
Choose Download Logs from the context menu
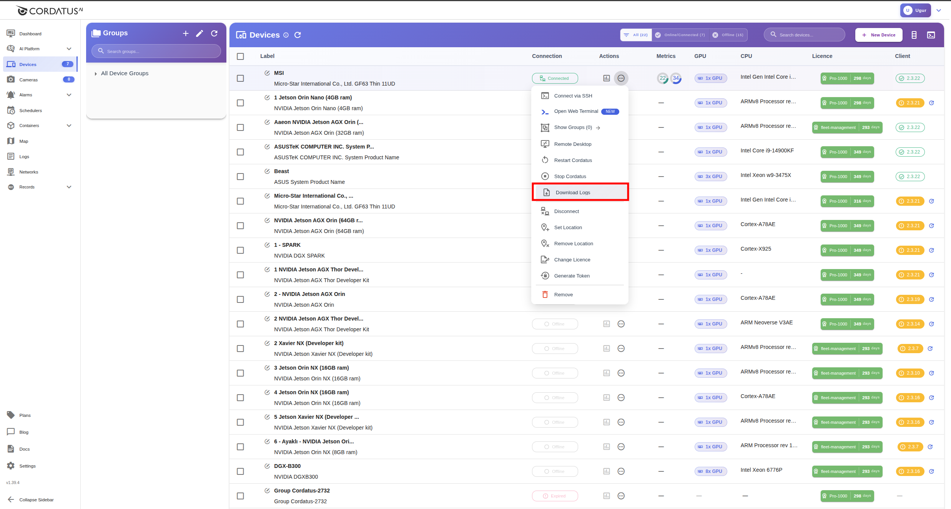point(573,192)
